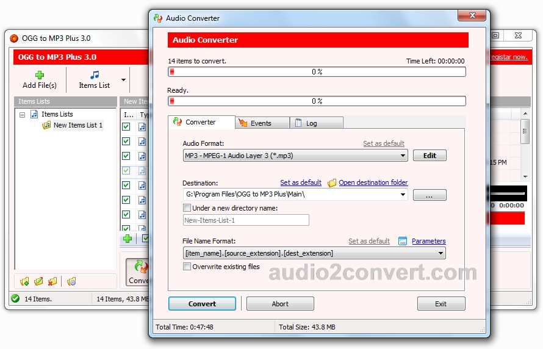
Task: Click the Parameters link
Action: [429, 241]
